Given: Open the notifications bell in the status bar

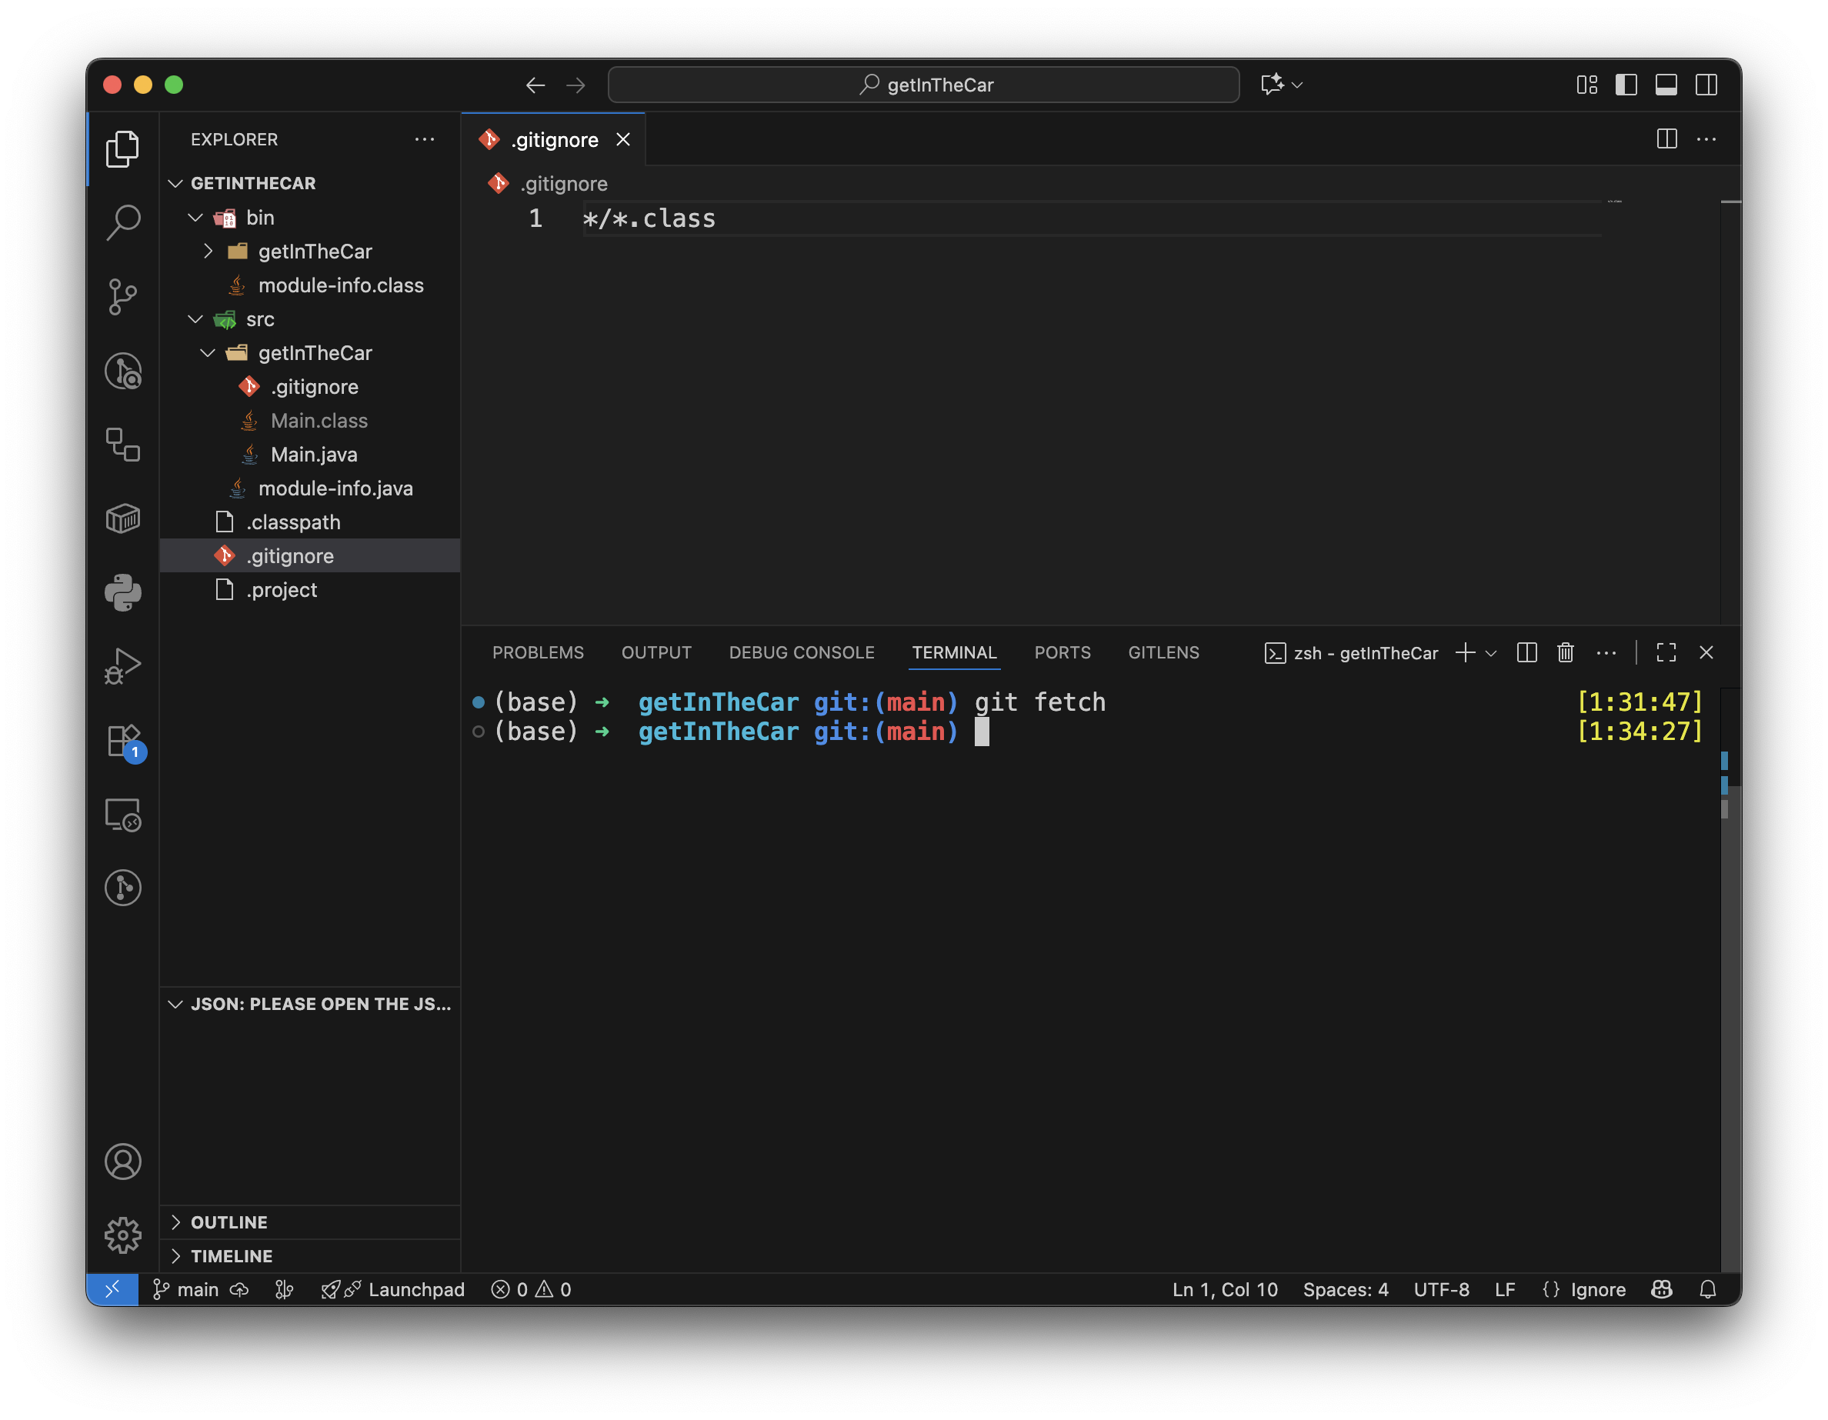Looking at the screenshot, I should click(x=1707, y=1289).
